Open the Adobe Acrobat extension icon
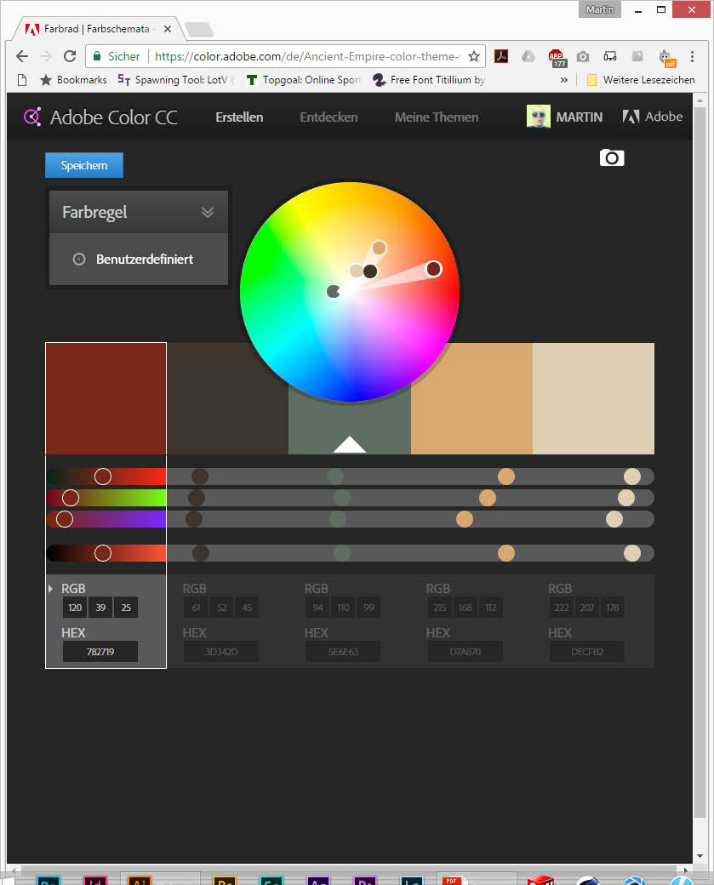 point(501,56)
